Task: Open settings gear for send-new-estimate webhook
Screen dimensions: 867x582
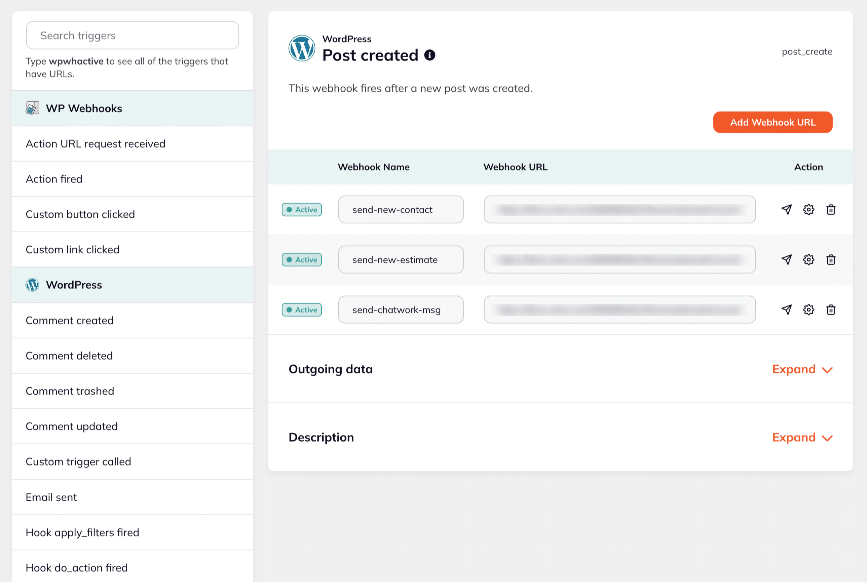Action: (808, 259)
